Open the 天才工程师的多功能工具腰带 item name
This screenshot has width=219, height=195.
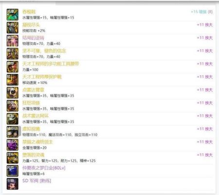click(51, 64)
